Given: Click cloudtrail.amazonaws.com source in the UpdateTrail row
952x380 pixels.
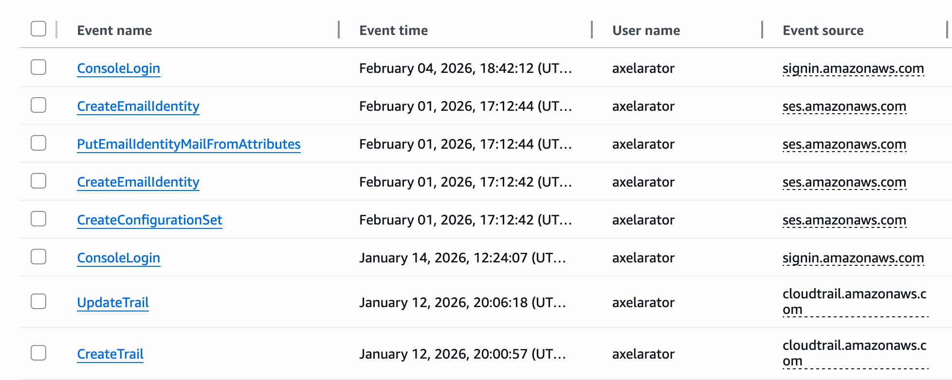Looking at the screenshot, I should point(854,302).
